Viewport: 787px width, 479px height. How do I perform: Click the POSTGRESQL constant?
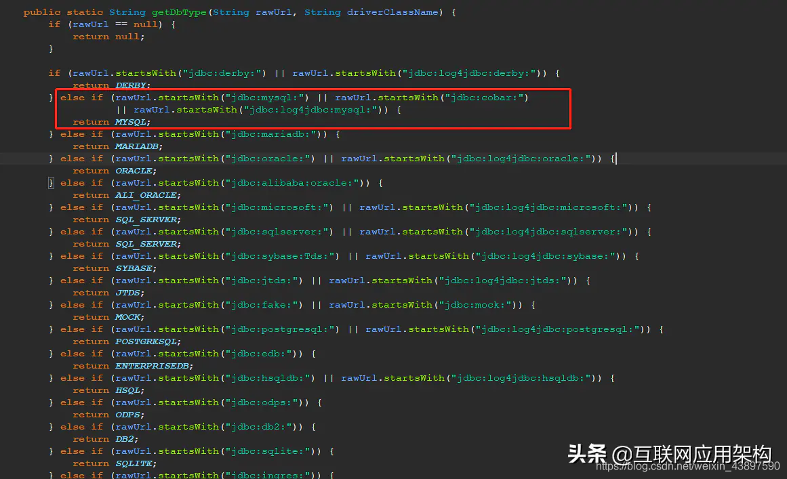(146, 341)
